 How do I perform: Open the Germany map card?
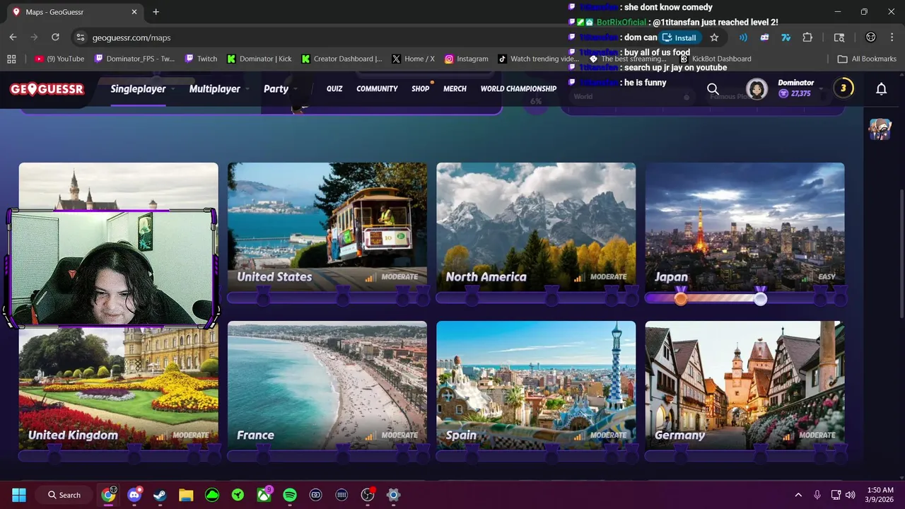[745, 385]
